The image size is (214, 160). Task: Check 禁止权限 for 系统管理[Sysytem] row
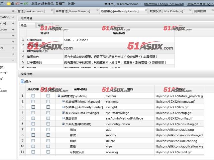[48, 96]
